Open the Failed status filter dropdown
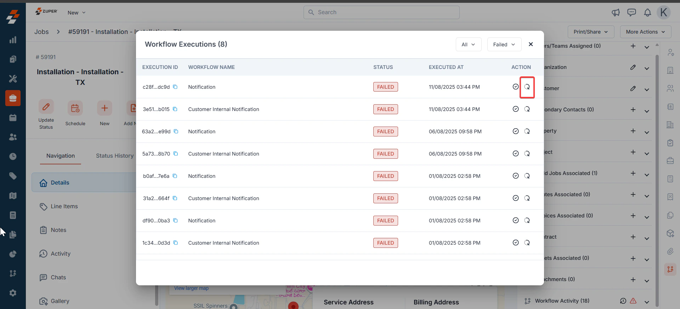This screenshot has height=309, width=680. click(x=504, y=45)
